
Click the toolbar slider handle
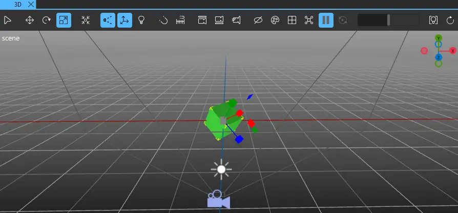tap(388, 20)
